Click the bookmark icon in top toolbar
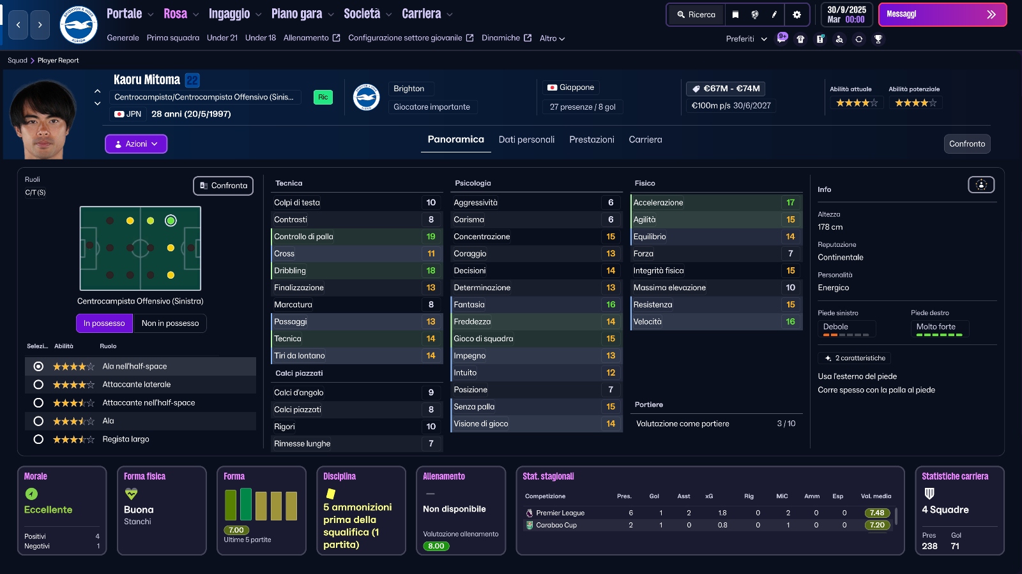 [x=735, y=15]
